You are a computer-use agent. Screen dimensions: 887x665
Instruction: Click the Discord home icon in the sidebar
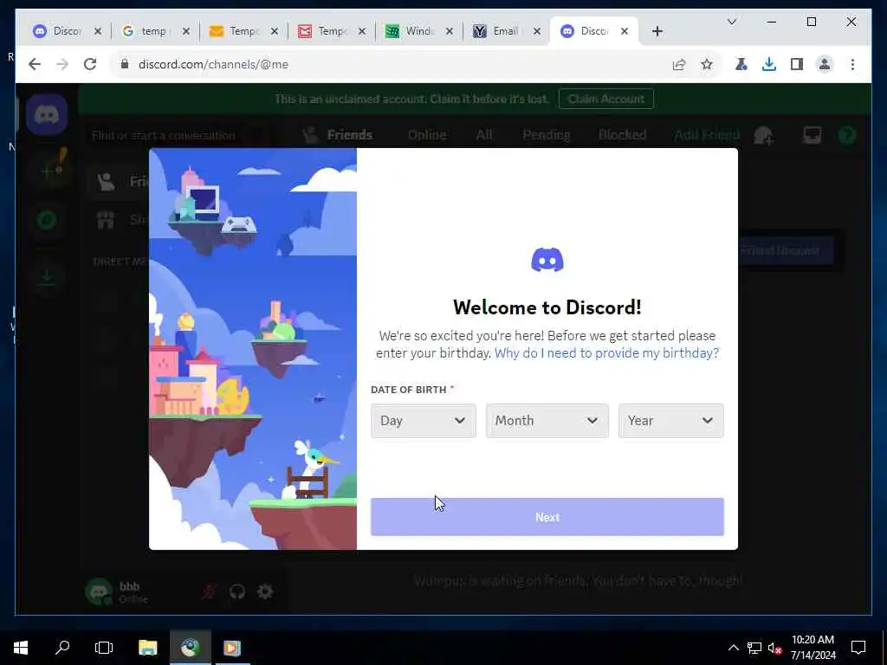47,115
